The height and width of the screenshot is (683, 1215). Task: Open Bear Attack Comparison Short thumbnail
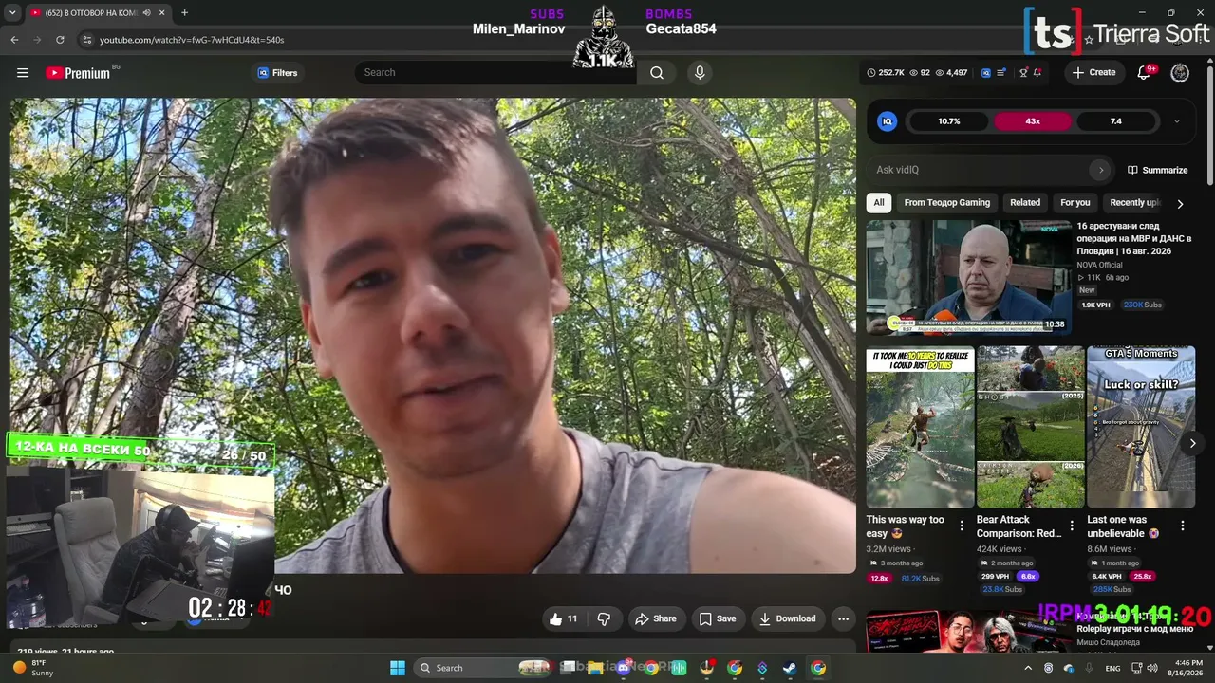pos(1031,427)
